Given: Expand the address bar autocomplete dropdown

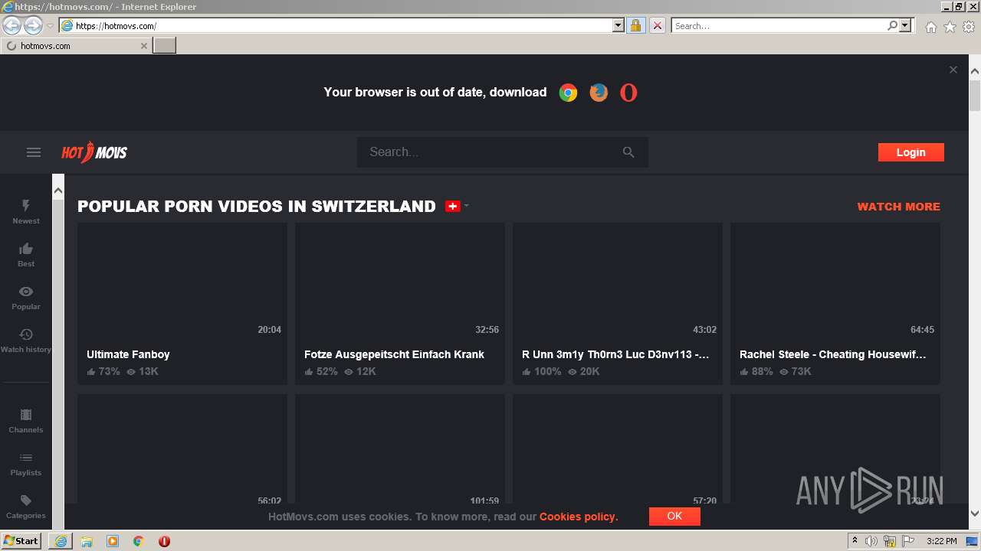Looking at the screenshot, I should (x=618, y=26).
